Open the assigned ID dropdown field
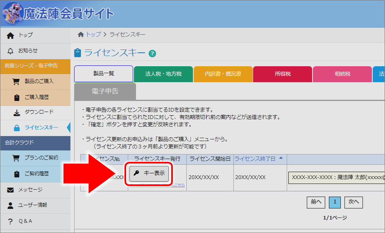 click(336, 178)
